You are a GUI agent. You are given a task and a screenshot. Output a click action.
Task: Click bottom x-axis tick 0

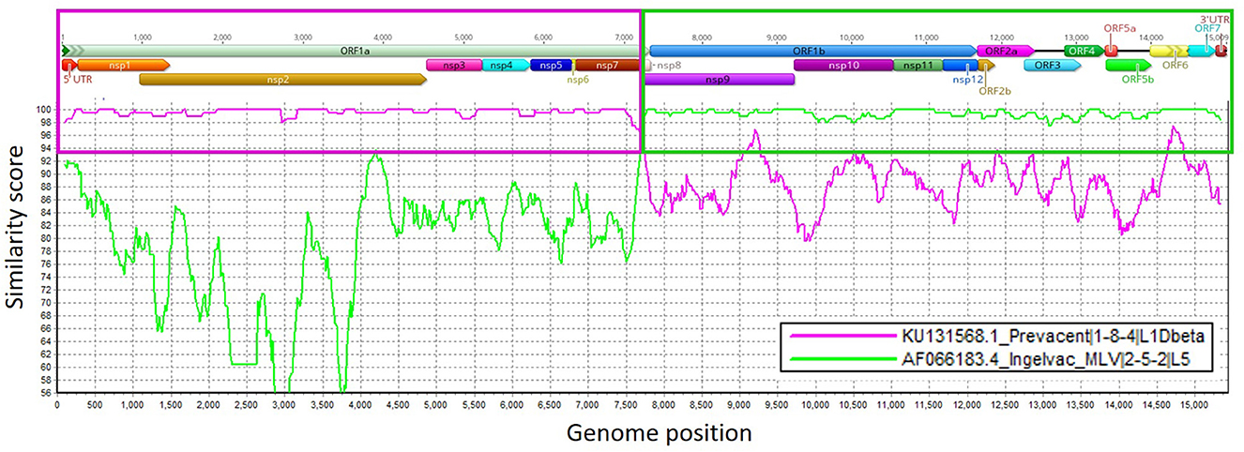(x=58, y=405)
